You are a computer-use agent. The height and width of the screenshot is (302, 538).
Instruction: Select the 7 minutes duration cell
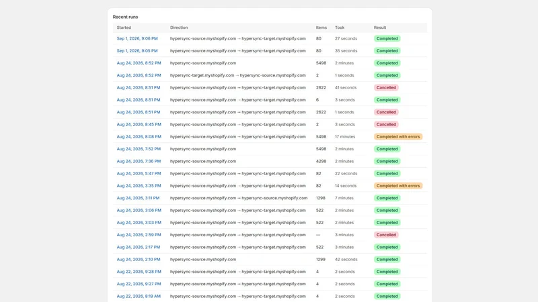click(x=344, y=198)
